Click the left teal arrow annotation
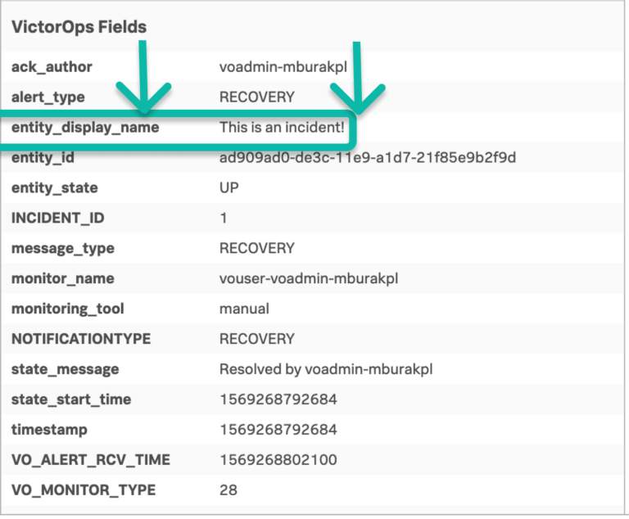 click(x=144, y=82)
